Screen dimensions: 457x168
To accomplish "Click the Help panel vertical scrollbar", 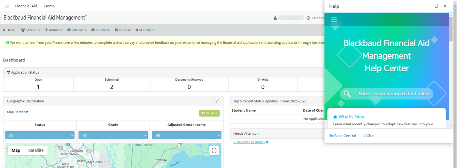I will click(x=451, y=29).
